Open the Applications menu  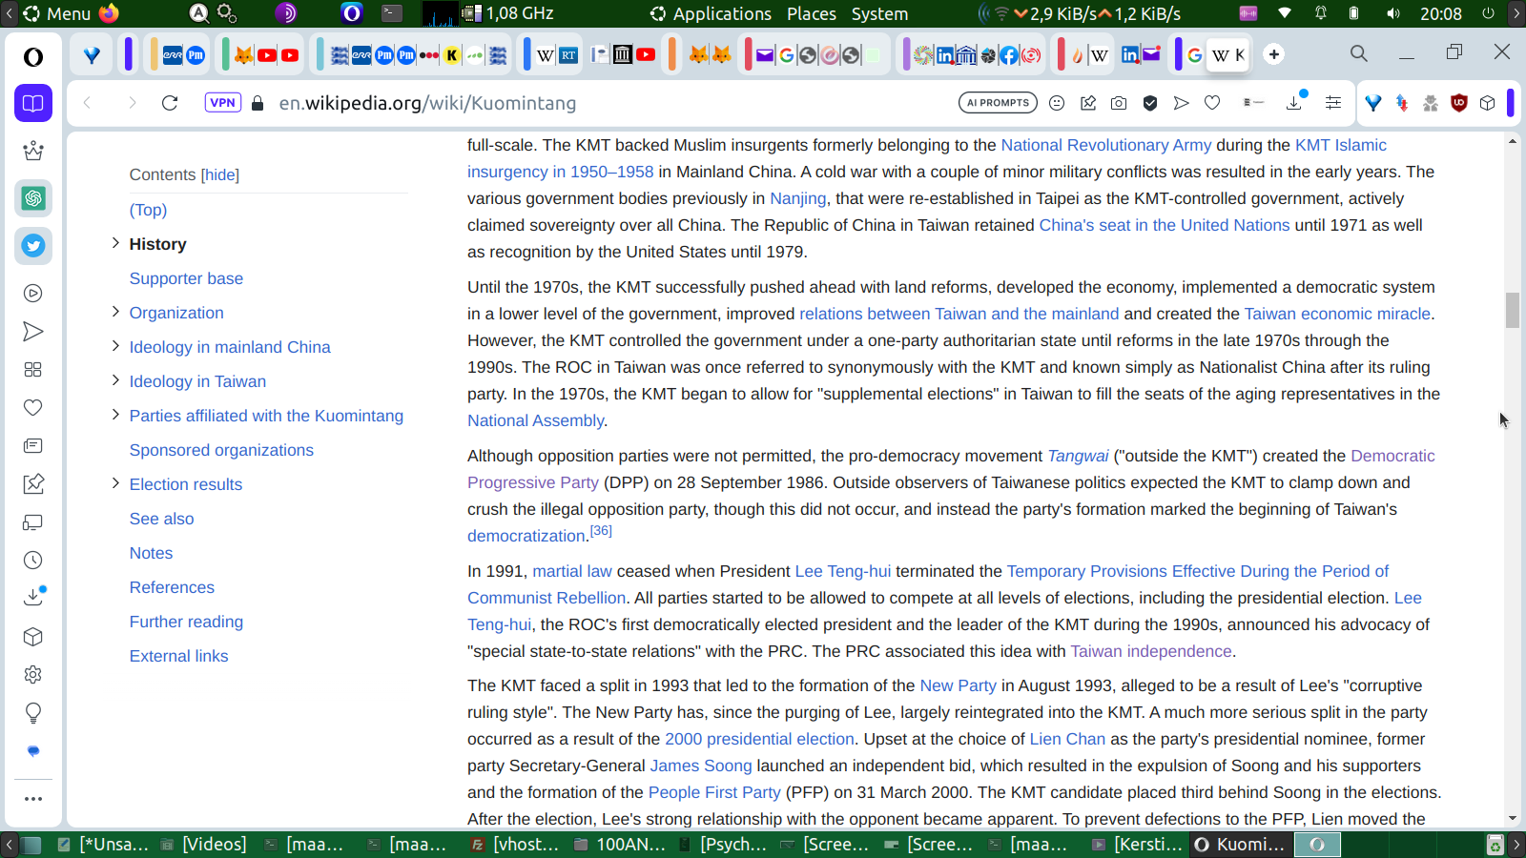click(721, 13)
